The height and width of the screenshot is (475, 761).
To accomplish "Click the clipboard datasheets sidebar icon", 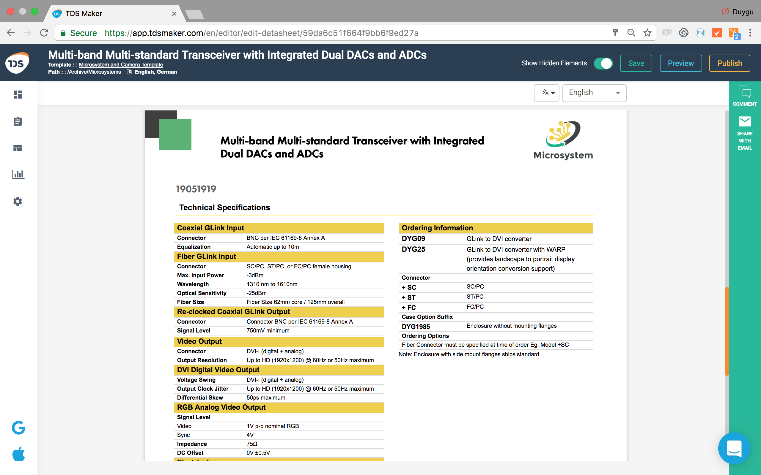I will pos(18,122).
